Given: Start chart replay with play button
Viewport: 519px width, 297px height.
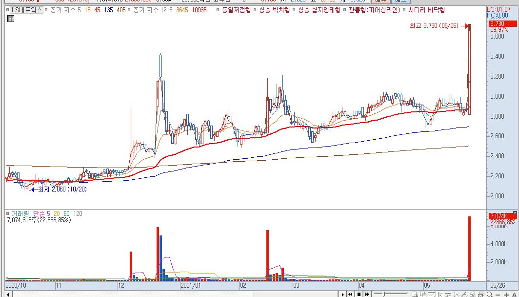Looking at the screenshot, I should point(343,295).
